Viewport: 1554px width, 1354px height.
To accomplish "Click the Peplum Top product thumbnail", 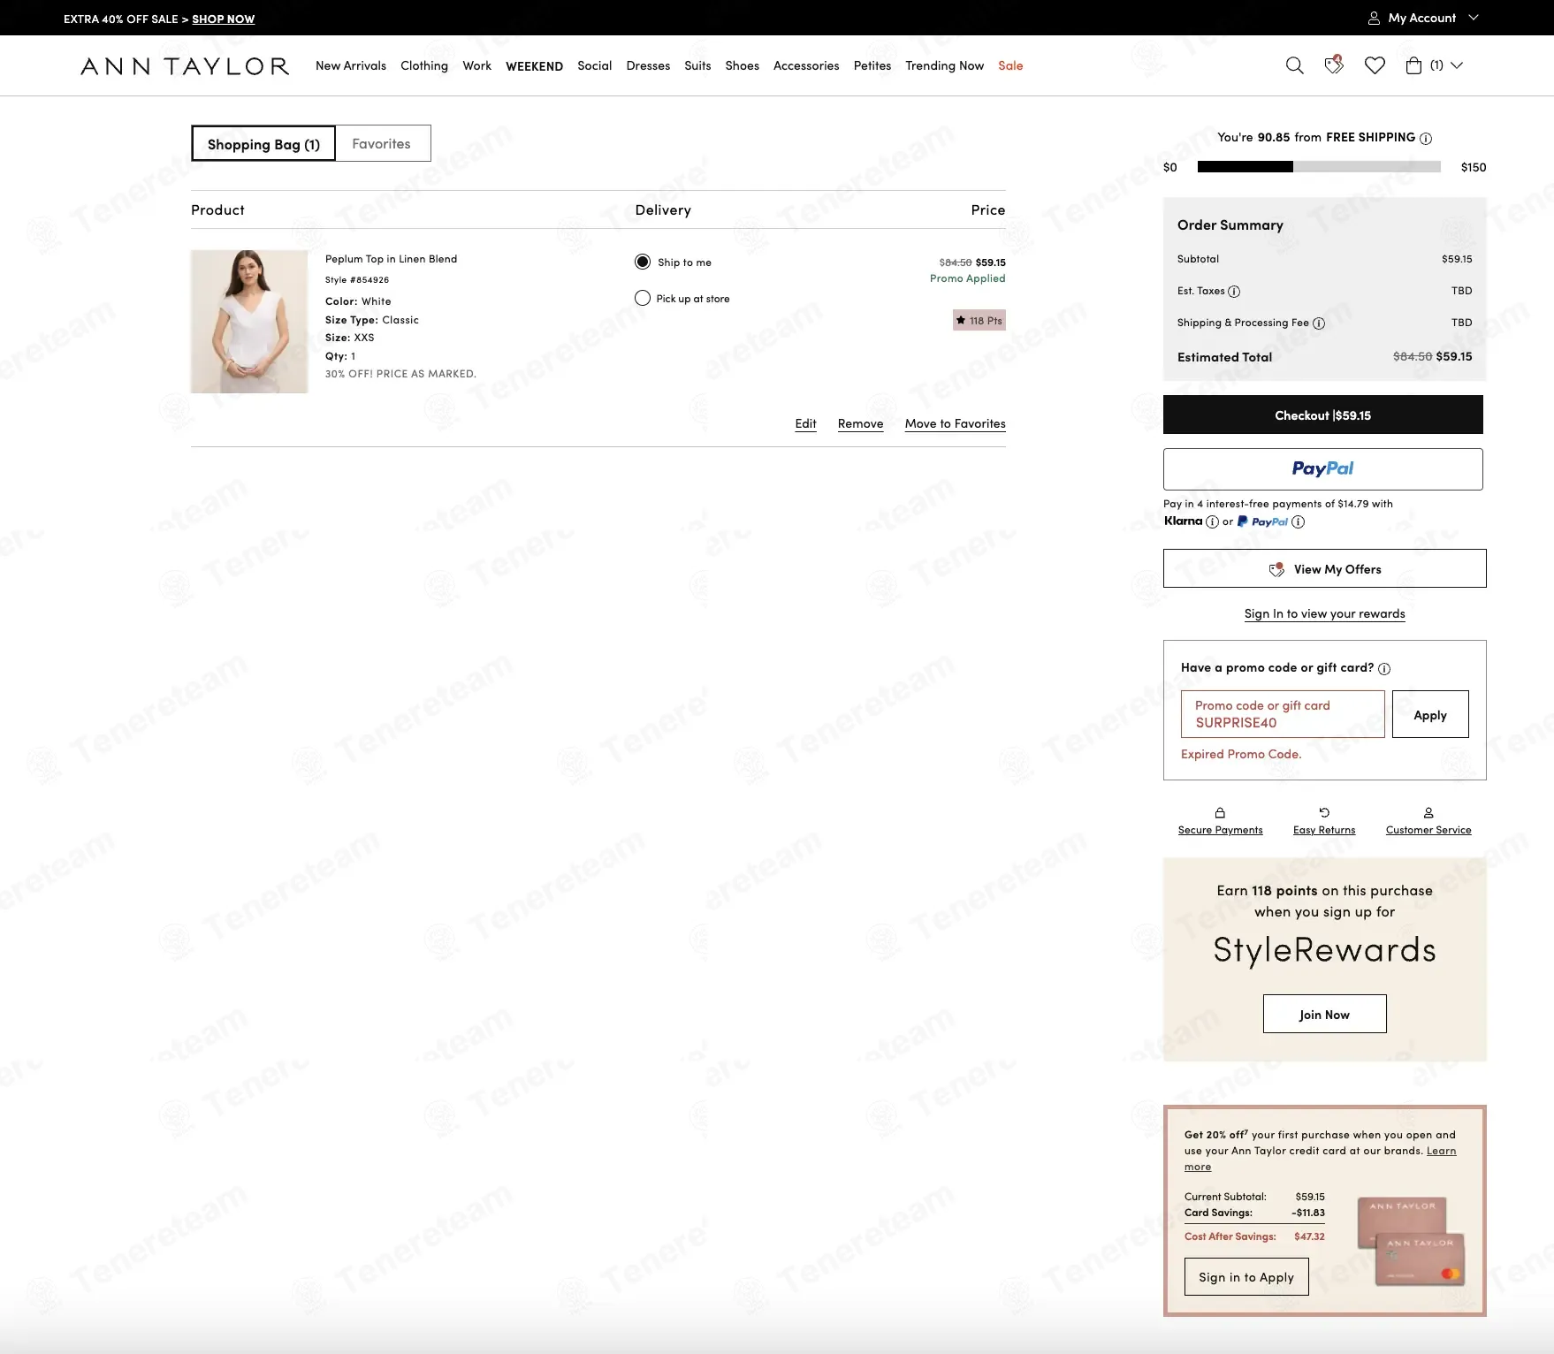I will pyautogui.click(x=249, y=322).
